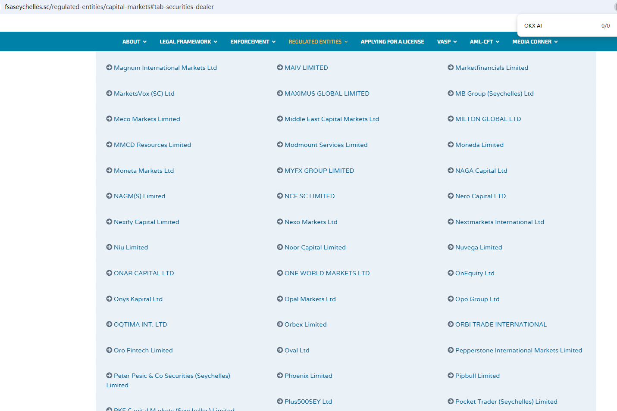This screenshot has width=617, height=411.
Task: Click arrow icon beside Modmount Services Limited
Action: pyautogui.click(x=280, y=145)
